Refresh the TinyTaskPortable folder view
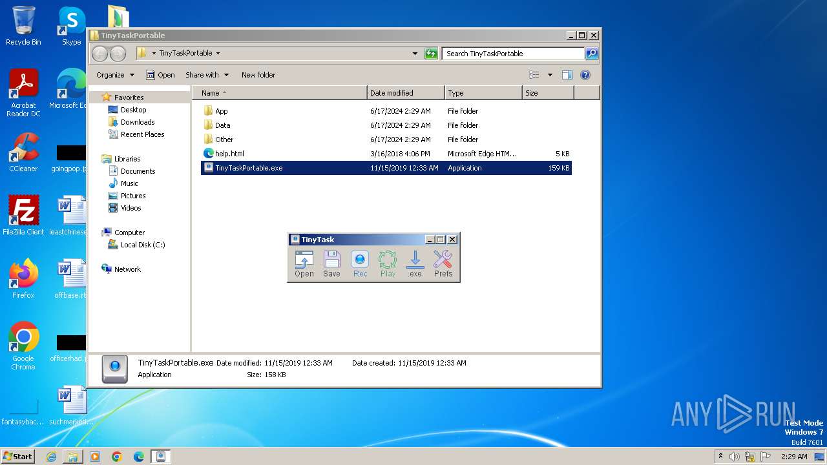The image size is (827, 465). point(431,54)
